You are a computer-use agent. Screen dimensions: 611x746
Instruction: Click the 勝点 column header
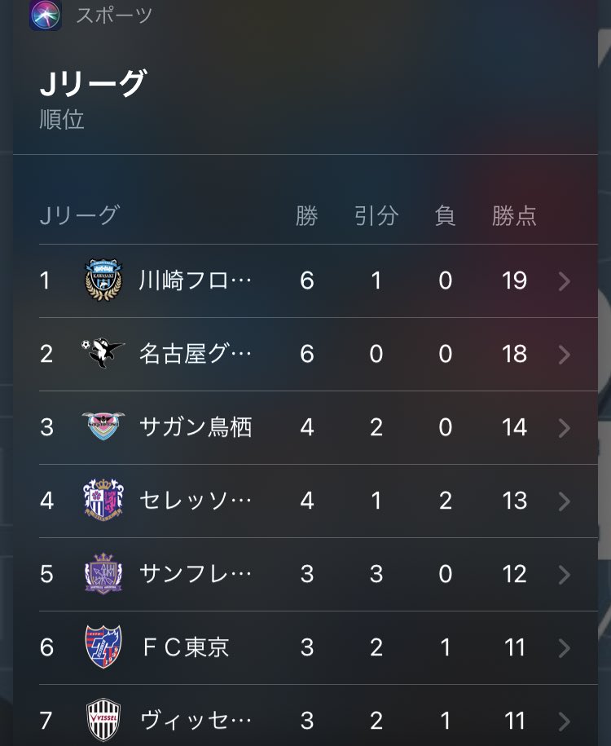[514, 216]
